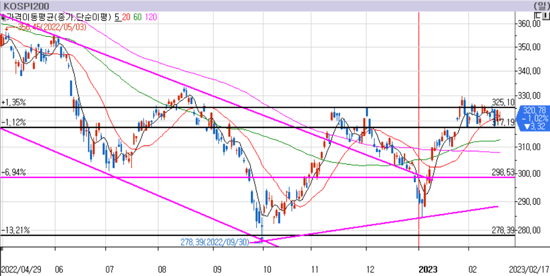
Task: Click the 356,45(2022/05/03) high price annotation
Action: (x=52, y=27)
